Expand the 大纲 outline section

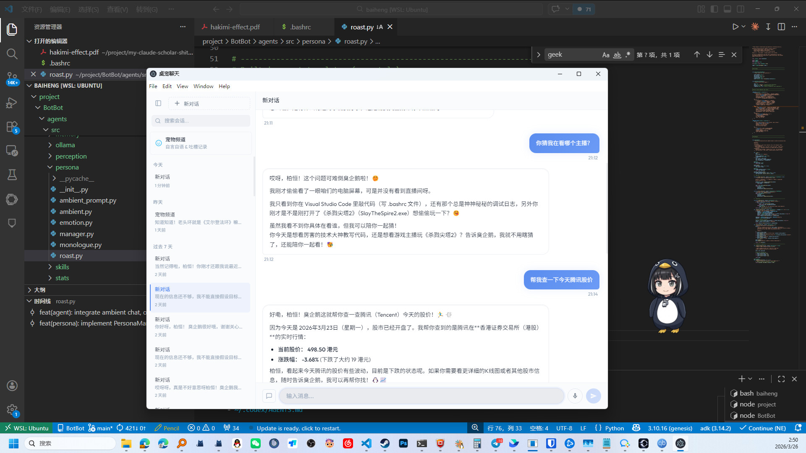[x=40, y=290]
